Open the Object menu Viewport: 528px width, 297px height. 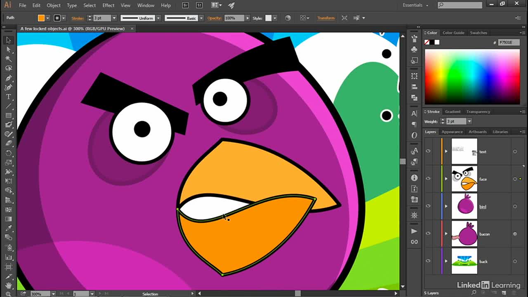pyautogui.click(x=54, y=5)
